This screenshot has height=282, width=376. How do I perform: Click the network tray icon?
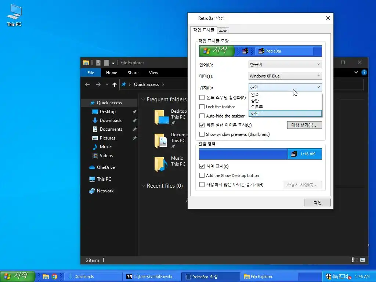point(342,276)
